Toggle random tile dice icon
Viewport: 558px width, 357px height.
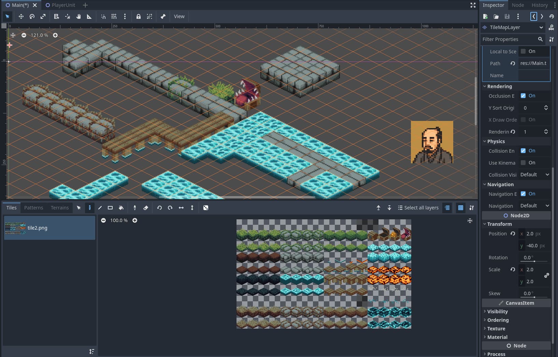tap(206, 208)
